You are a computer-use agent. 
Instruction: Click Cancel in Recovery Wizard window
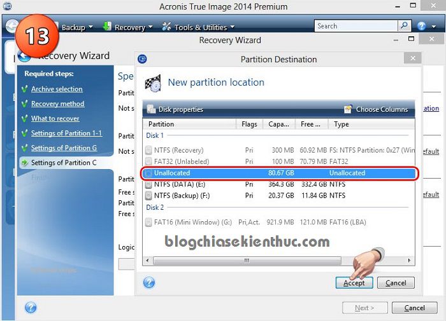tap(414, 308)
